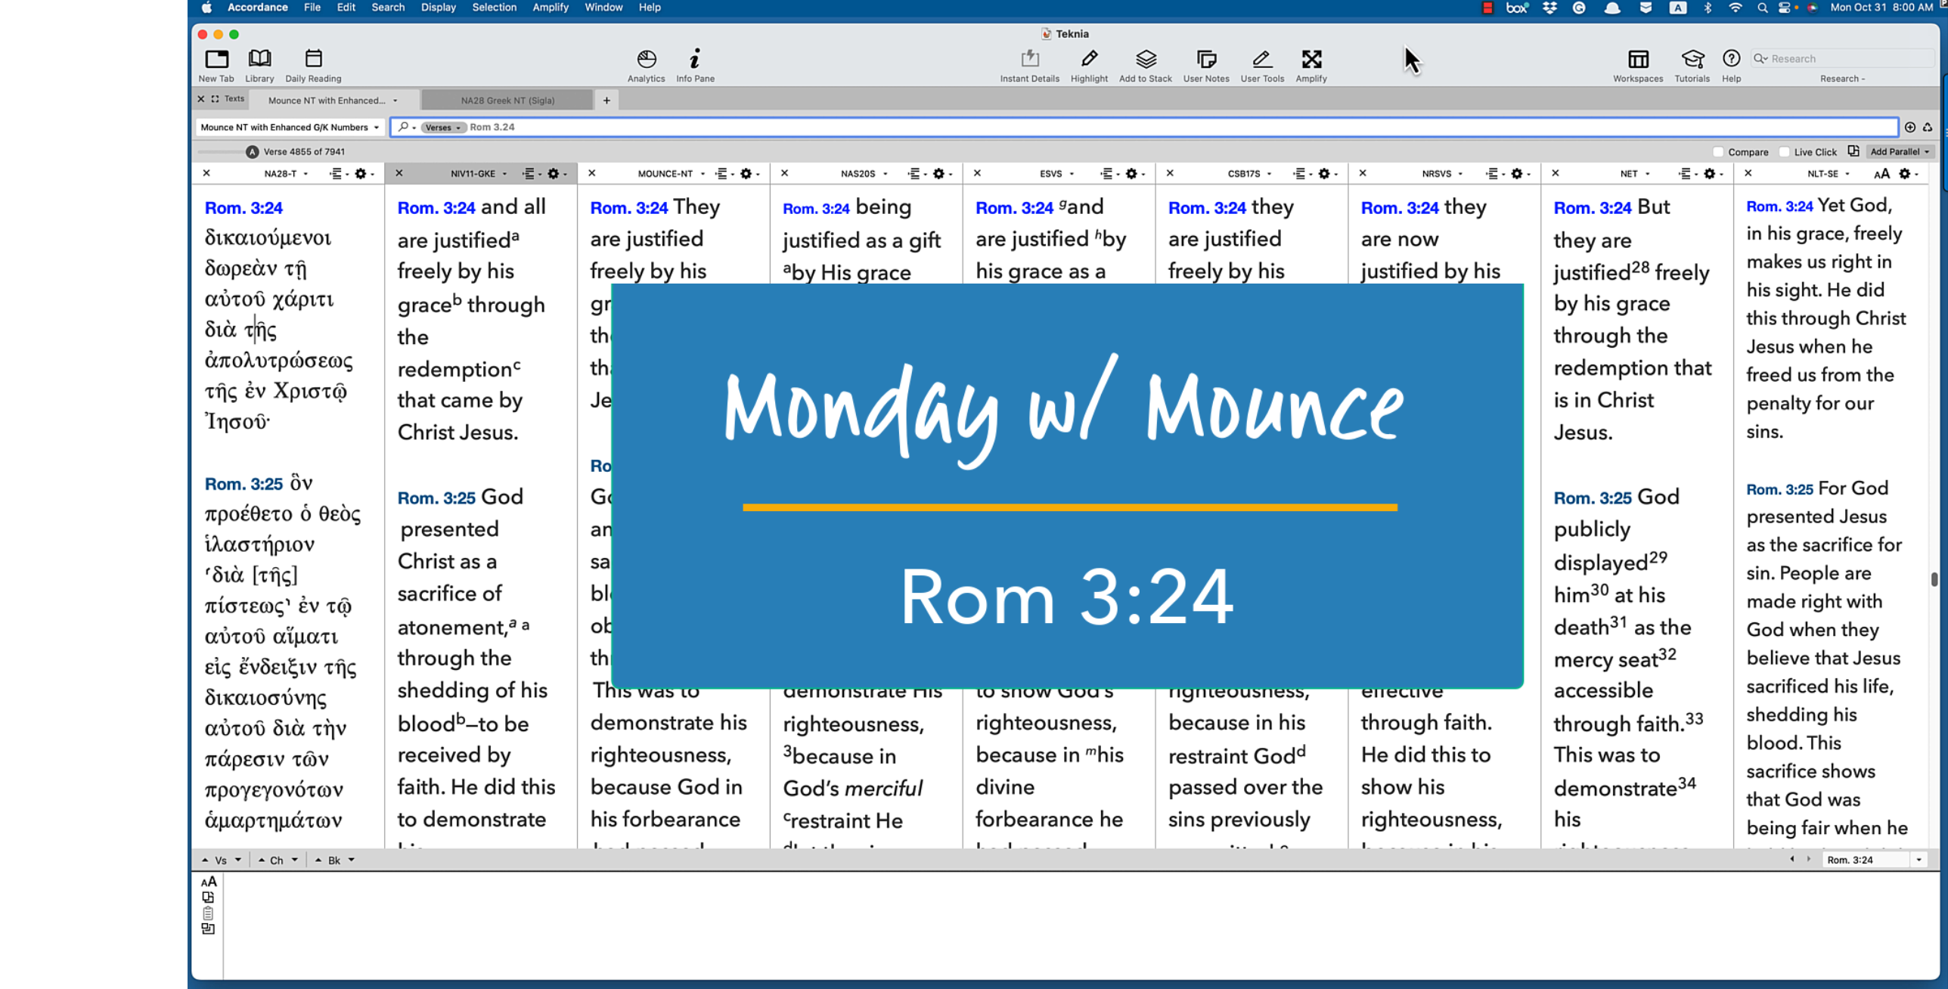Add a new tab with plus button

(x=606, y=100)
